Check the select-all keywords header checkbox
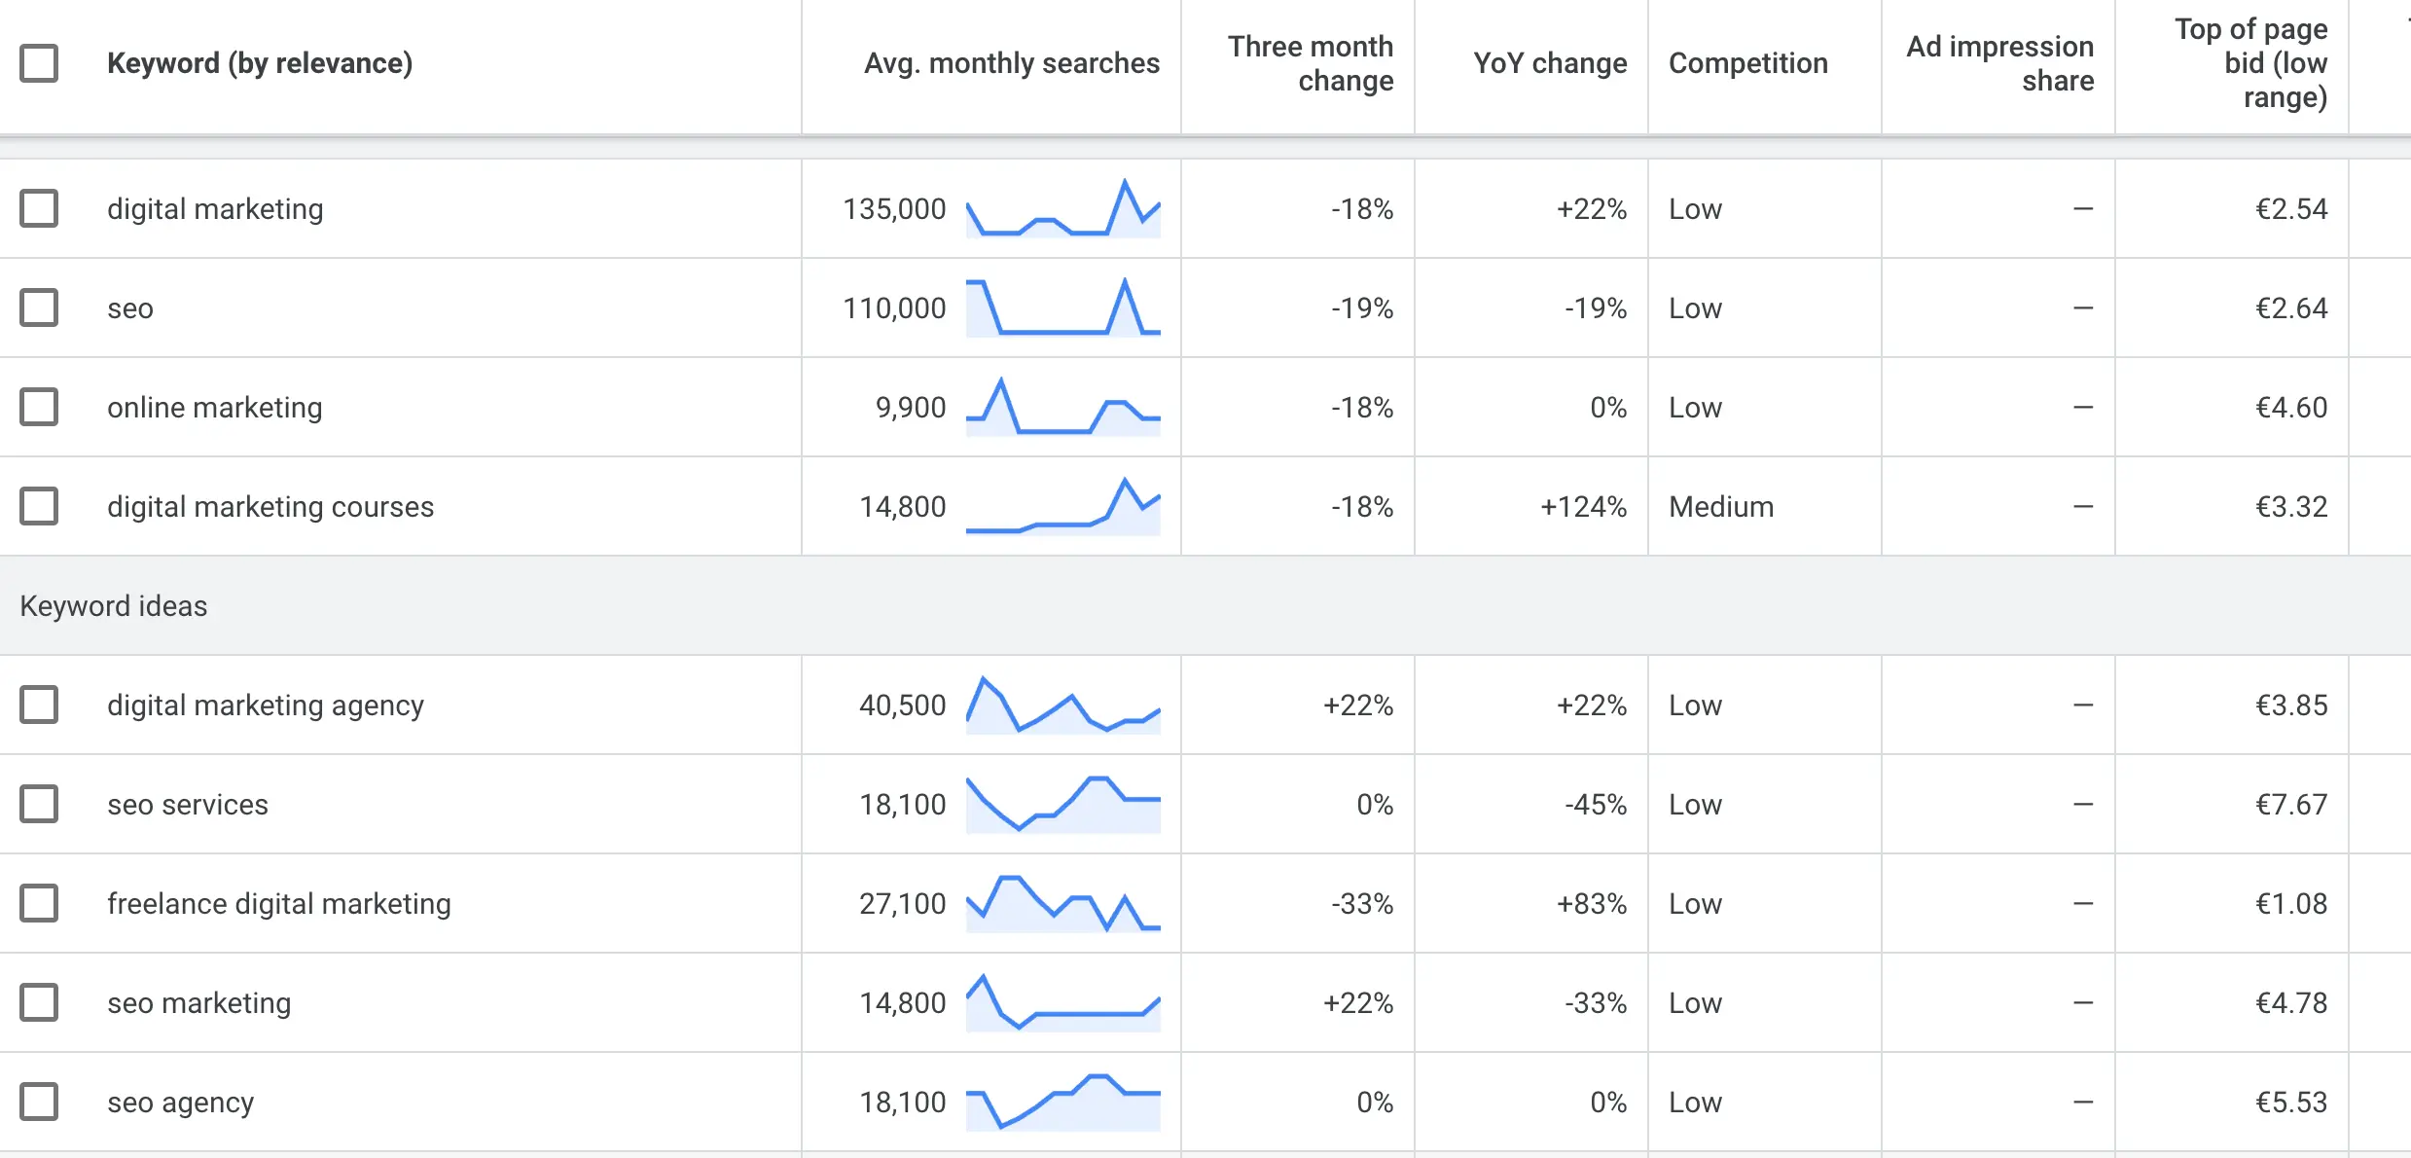Screen dimensions: 2411x1158 click(x=39, y=63)
